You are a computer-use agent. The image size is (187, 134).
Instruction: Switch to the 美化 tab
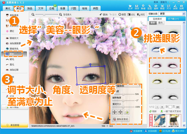(x=8, y=8)
